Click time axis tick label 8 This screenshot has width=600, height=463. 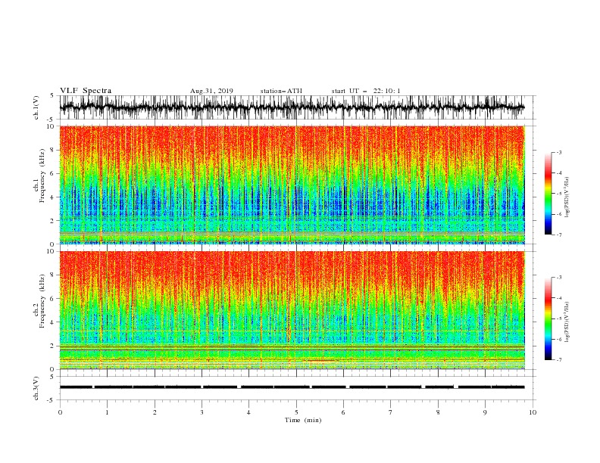438,412
